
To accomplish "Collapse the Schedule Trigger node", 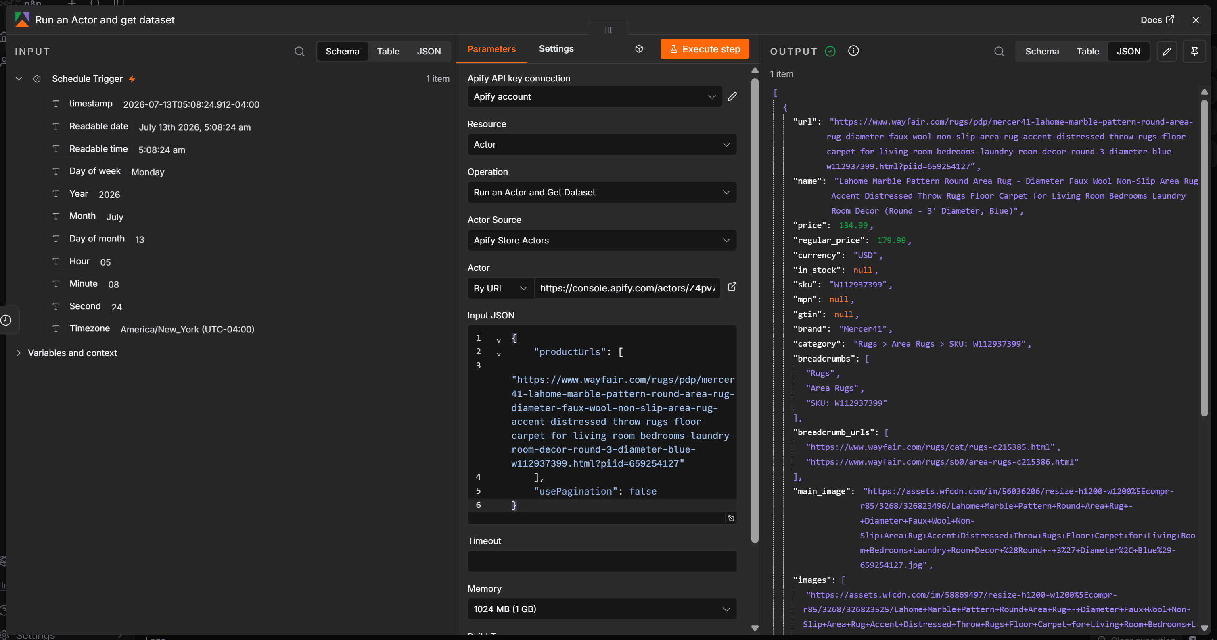I will pyautogui.click(x=19, y=79).
